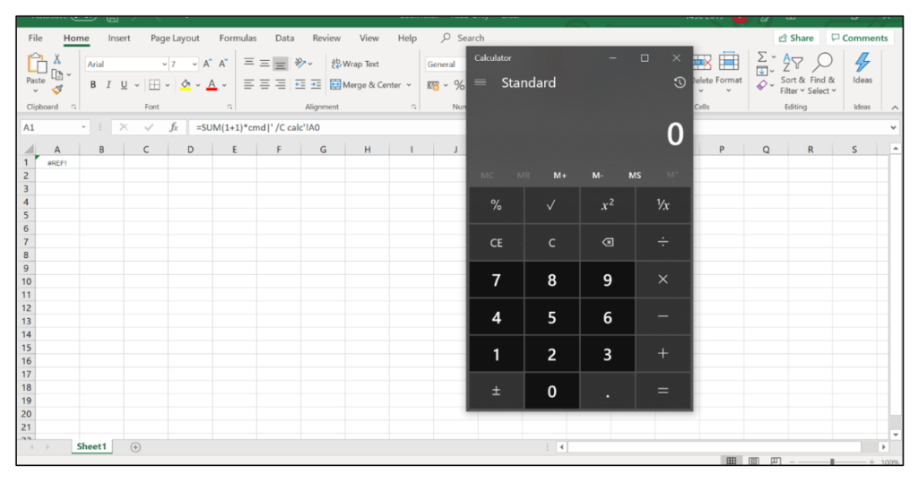Screen dimensions: 918x483
Task: Increase font size with larger A icon
Action: click(207, 64)
